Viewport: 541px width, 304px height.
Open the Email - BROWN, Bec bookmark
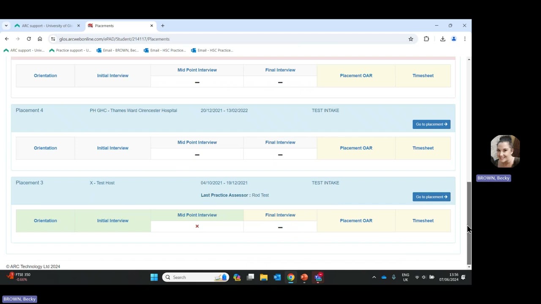coord(117,50)
